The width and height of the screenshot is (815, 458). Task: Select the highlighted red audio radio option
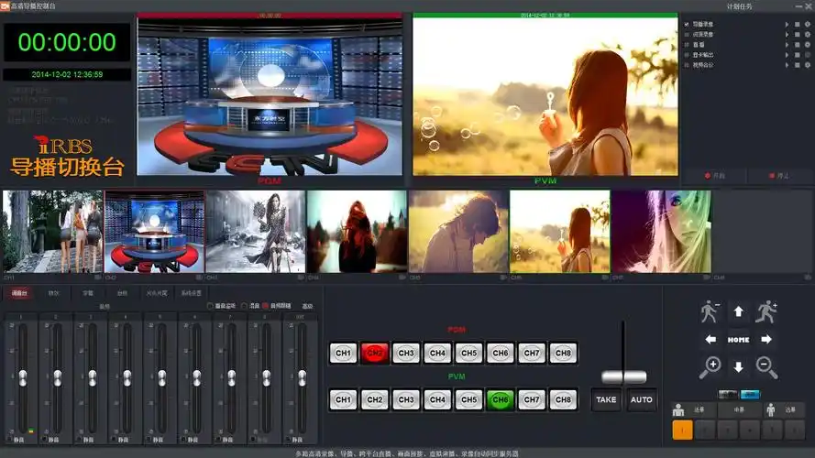tap(266, 306)
